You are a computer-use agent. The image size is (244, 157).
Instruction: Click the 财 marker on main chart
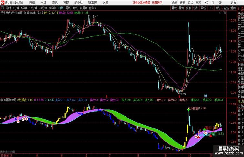[x=206, y=96]
